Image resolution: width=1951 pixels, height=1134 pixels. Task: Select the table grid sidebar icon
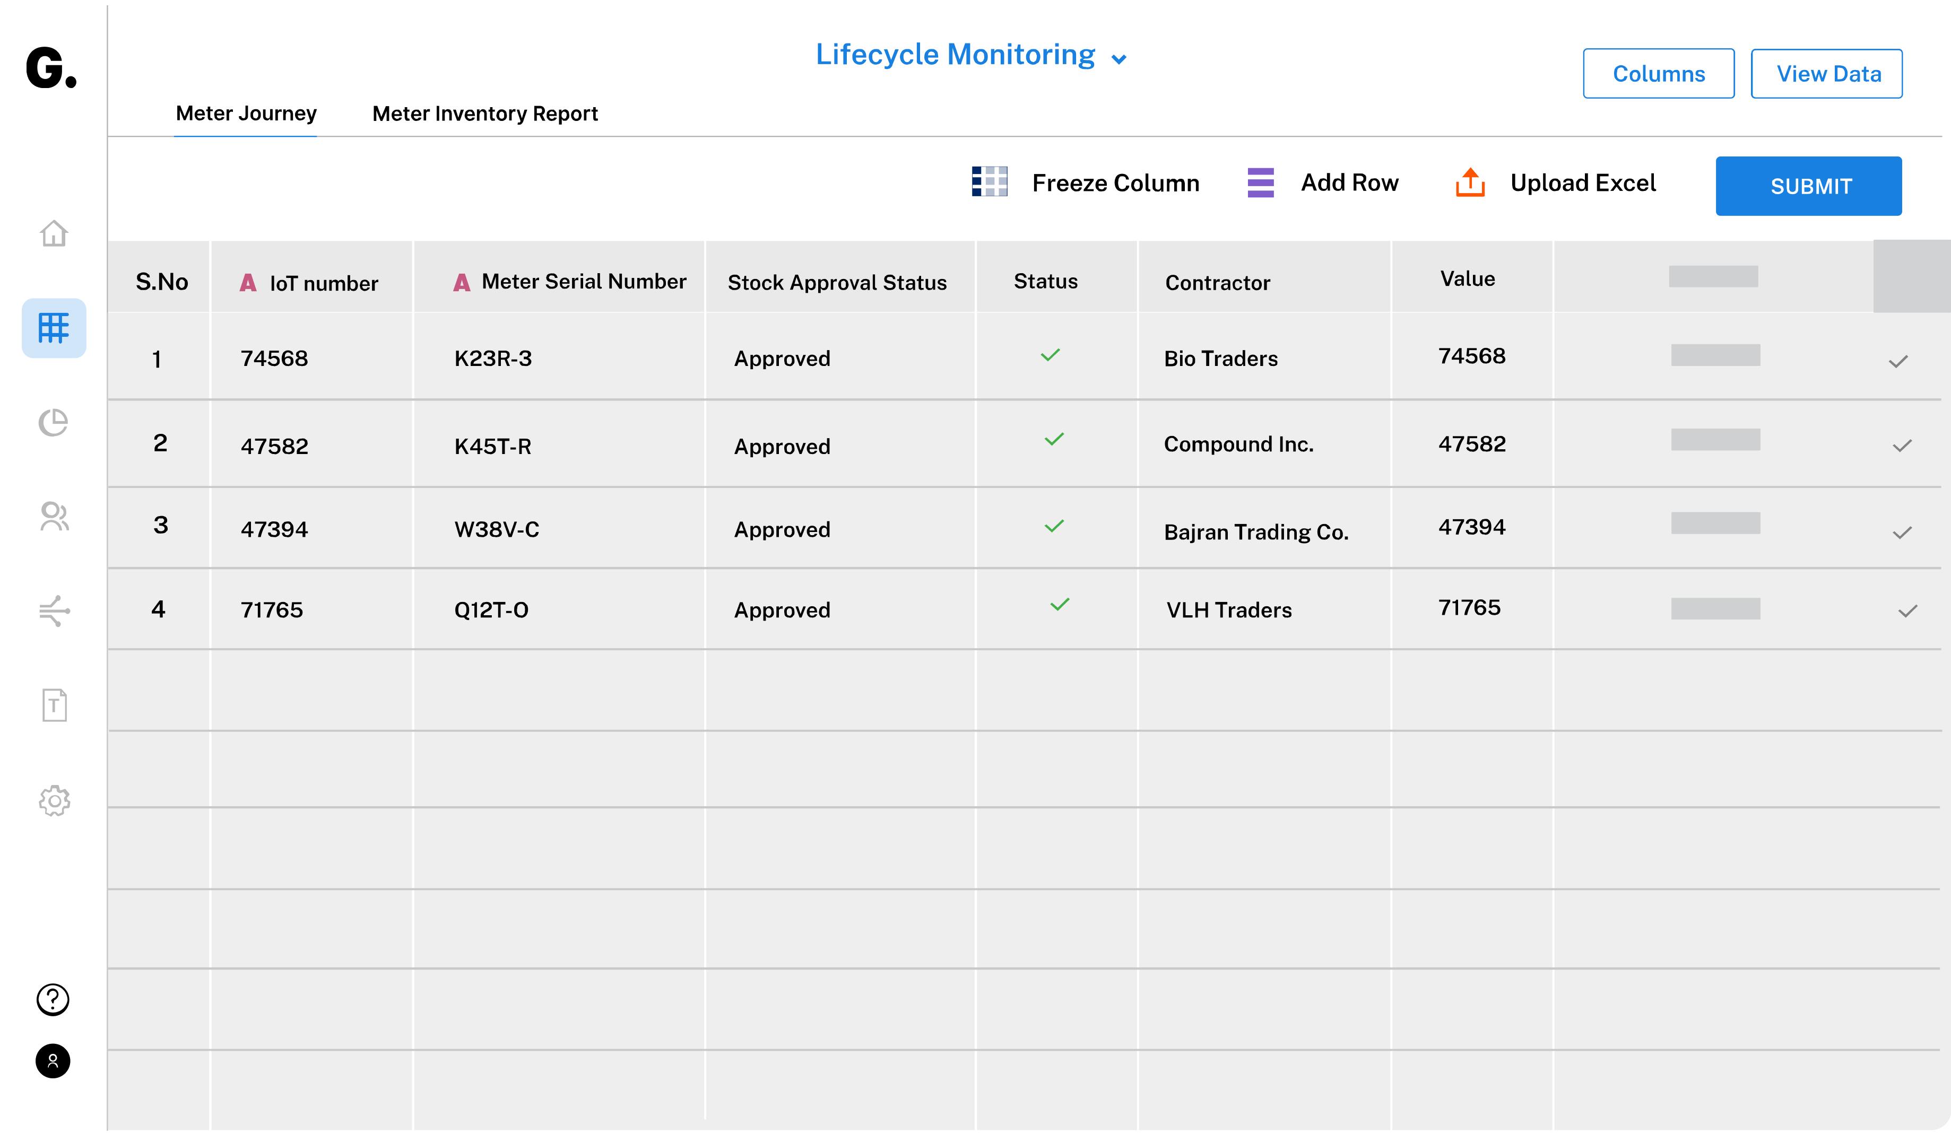point(54,328)
